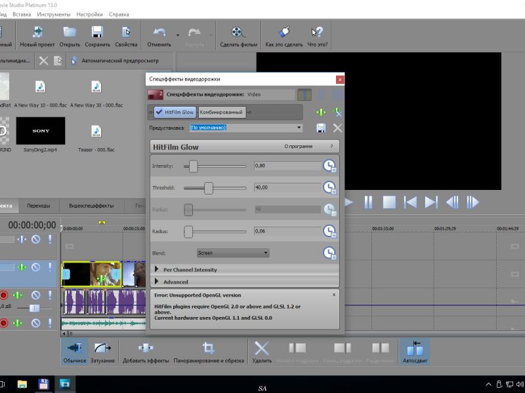Viewport: 525px width, 393px height.
Task: Select the Комбинированный effect in the chain
Action: coord(221,112)
